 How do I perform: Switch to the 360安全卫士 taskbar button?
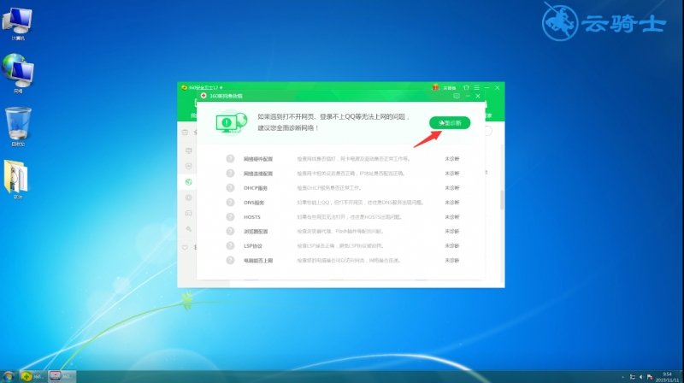tap(32, 376)
